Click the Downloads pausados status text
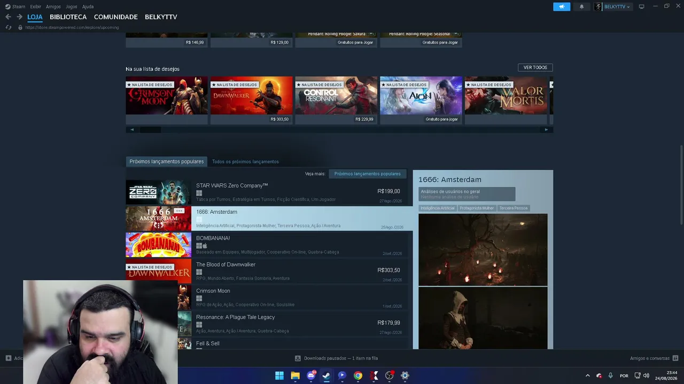This screenshot has height=384, width=684. [x=341, y=358]
